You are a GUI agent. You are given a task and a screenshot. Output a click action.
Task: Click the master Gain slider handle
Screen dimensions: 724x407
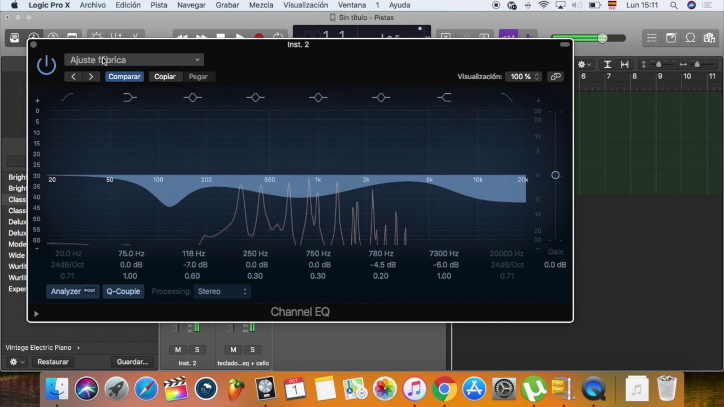point(555,175)
